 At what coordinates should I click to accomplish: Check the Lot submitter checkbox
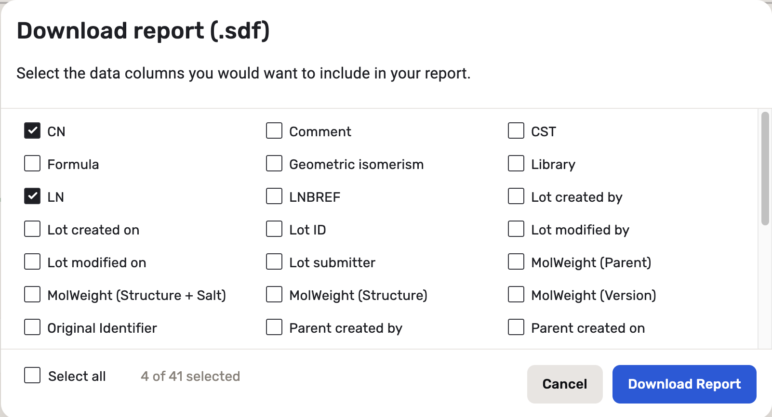click(x=274, y=261)
